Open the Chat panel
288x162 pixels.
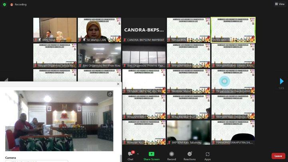pos(130,155)
